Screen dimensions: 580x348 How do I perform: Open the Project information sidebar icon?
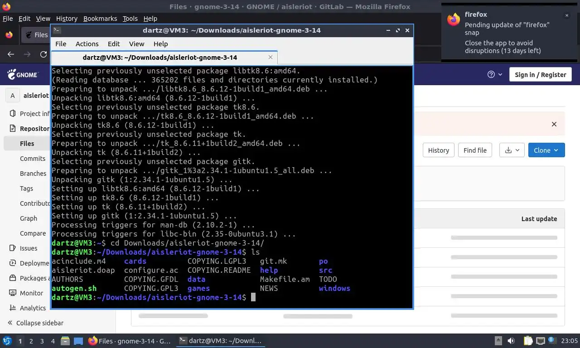pos(13,114)
